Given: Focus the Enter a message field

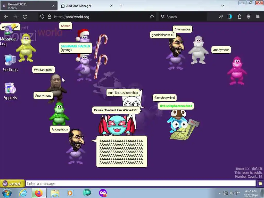Looking at the screenshot, I should pyautogui.click(x=141, y=184).
